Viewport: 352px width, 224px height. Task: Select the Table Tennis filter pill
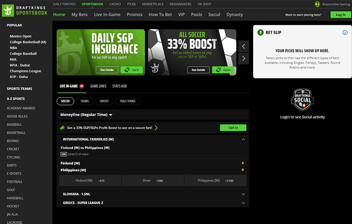pos(128,101)
